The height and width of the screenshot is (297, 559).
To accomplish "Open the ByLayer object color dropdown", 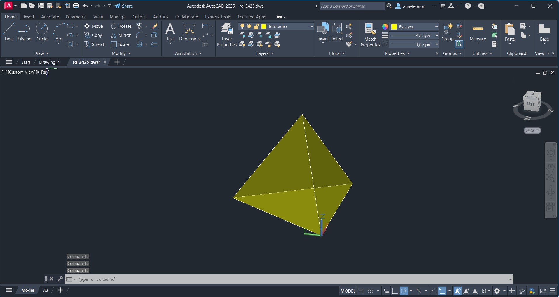I will point(436,27).
